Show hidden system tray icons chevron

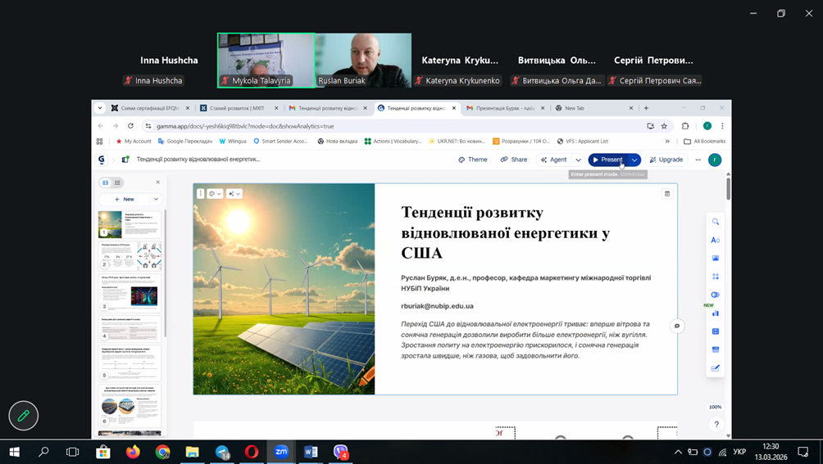[x=678, y=452]
